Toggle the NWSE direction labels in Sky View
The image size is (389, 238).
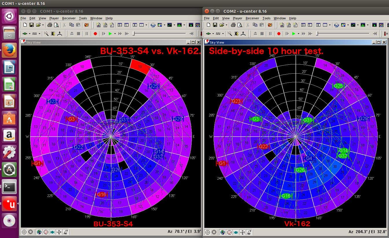(58, 232)
